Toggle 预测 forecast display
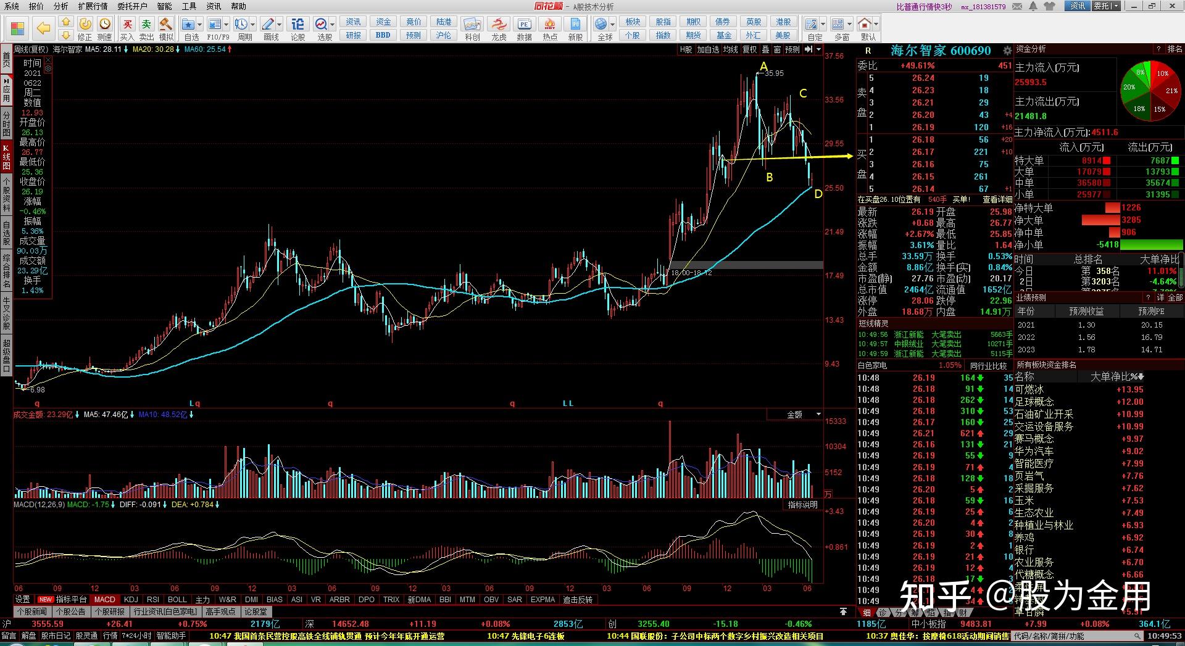Screen dimensions: 1185x646 (x=792, y=49)
